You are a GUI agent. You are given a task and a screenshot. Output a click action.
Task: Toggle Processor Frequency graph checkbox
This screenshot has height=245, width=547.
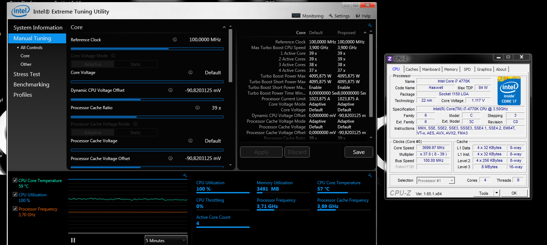point(15,209)
